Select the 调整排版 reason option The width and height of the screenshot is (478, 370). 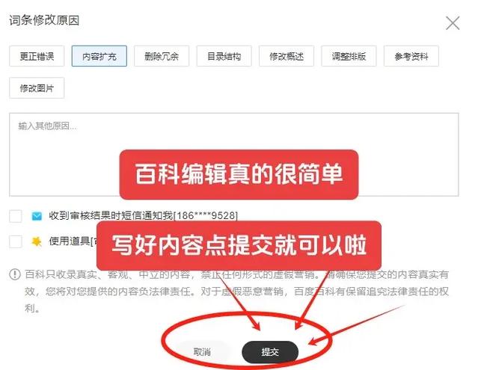pyautogui.click(x=349, y=56)
